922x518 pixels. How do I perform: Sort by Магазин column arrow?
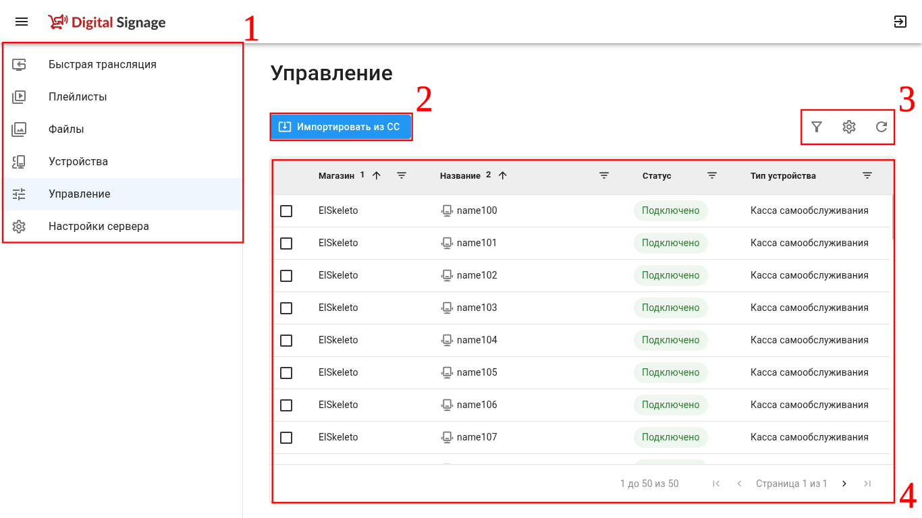point(377,176)
